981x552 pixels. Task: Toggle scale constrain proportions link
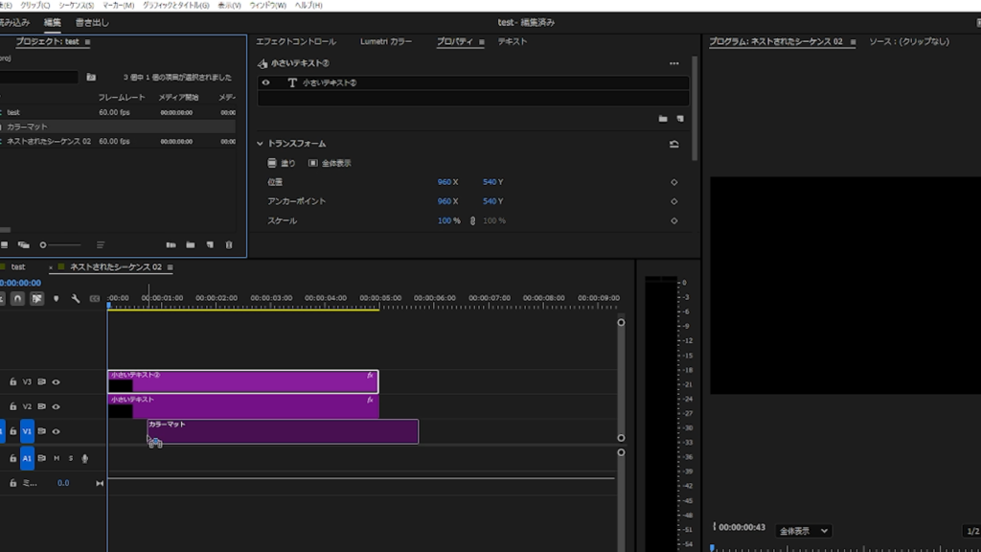tap(472, 221)
